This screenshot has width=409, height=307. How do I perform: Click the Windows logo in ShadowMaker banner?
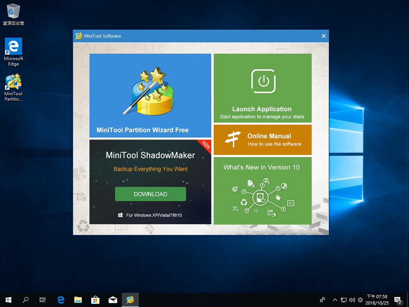point(120,215)
